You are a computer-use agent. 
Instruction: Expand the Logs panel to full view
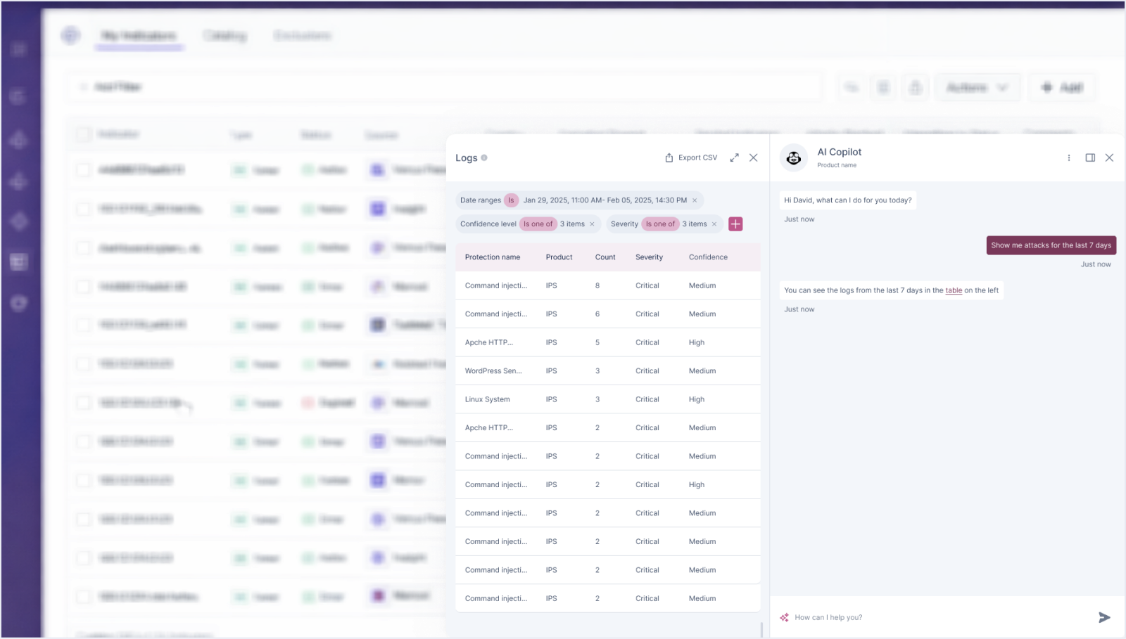pyautogui.click(x=734, y=157)
